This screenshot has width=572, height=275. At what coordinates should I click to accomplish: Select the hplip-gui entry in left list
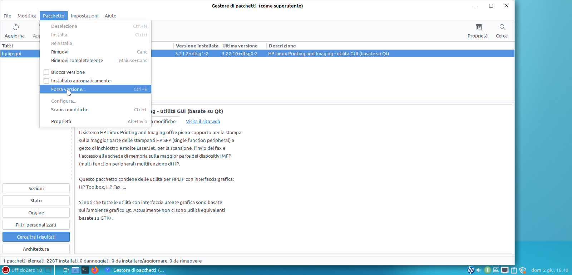point(20,54)
